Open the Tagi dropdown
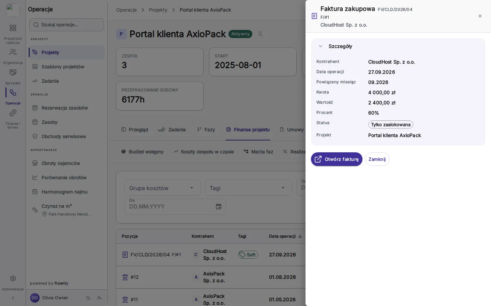The height and width of the screenshot is (306, 491). 249,188
